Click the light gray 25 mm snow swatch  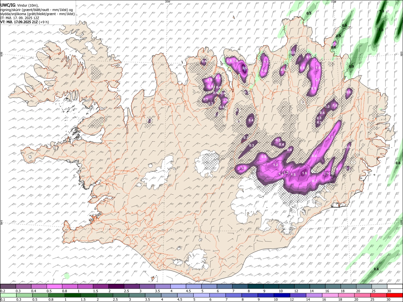click(379, 286)
